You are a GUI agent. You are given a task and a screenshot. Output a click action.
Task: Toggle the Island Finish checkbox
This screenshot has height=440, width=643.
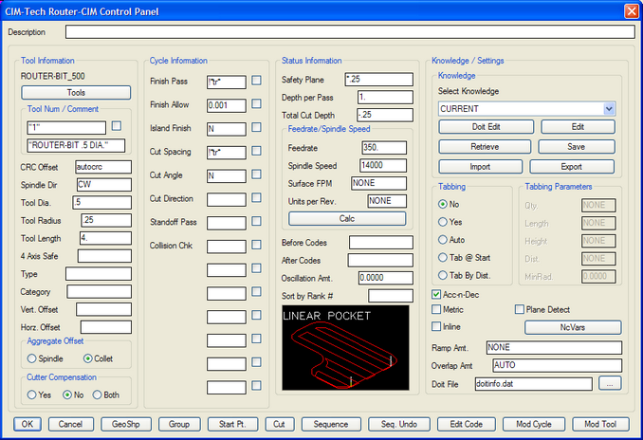coord(256,127)
